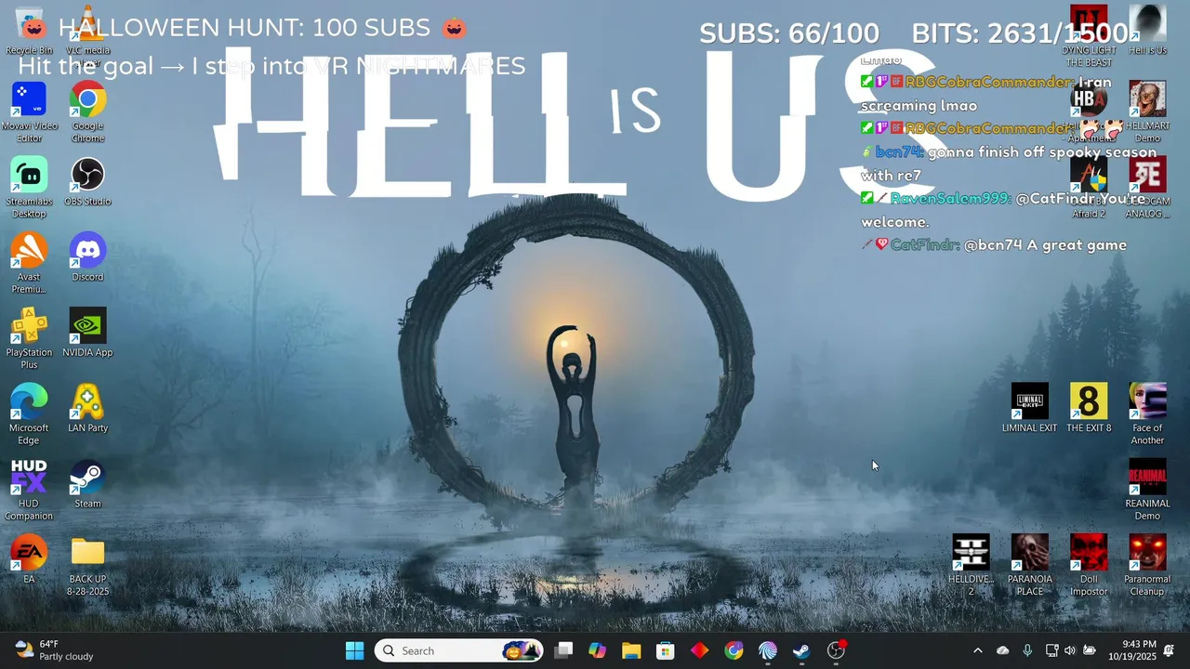Expand the hidden system tray icons chevron

pyautogui.click(x=977, y=650)
